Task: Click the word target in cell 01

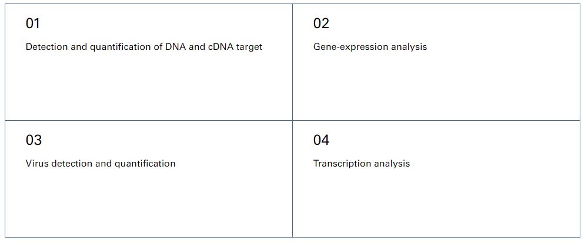Action: point(249,48)
